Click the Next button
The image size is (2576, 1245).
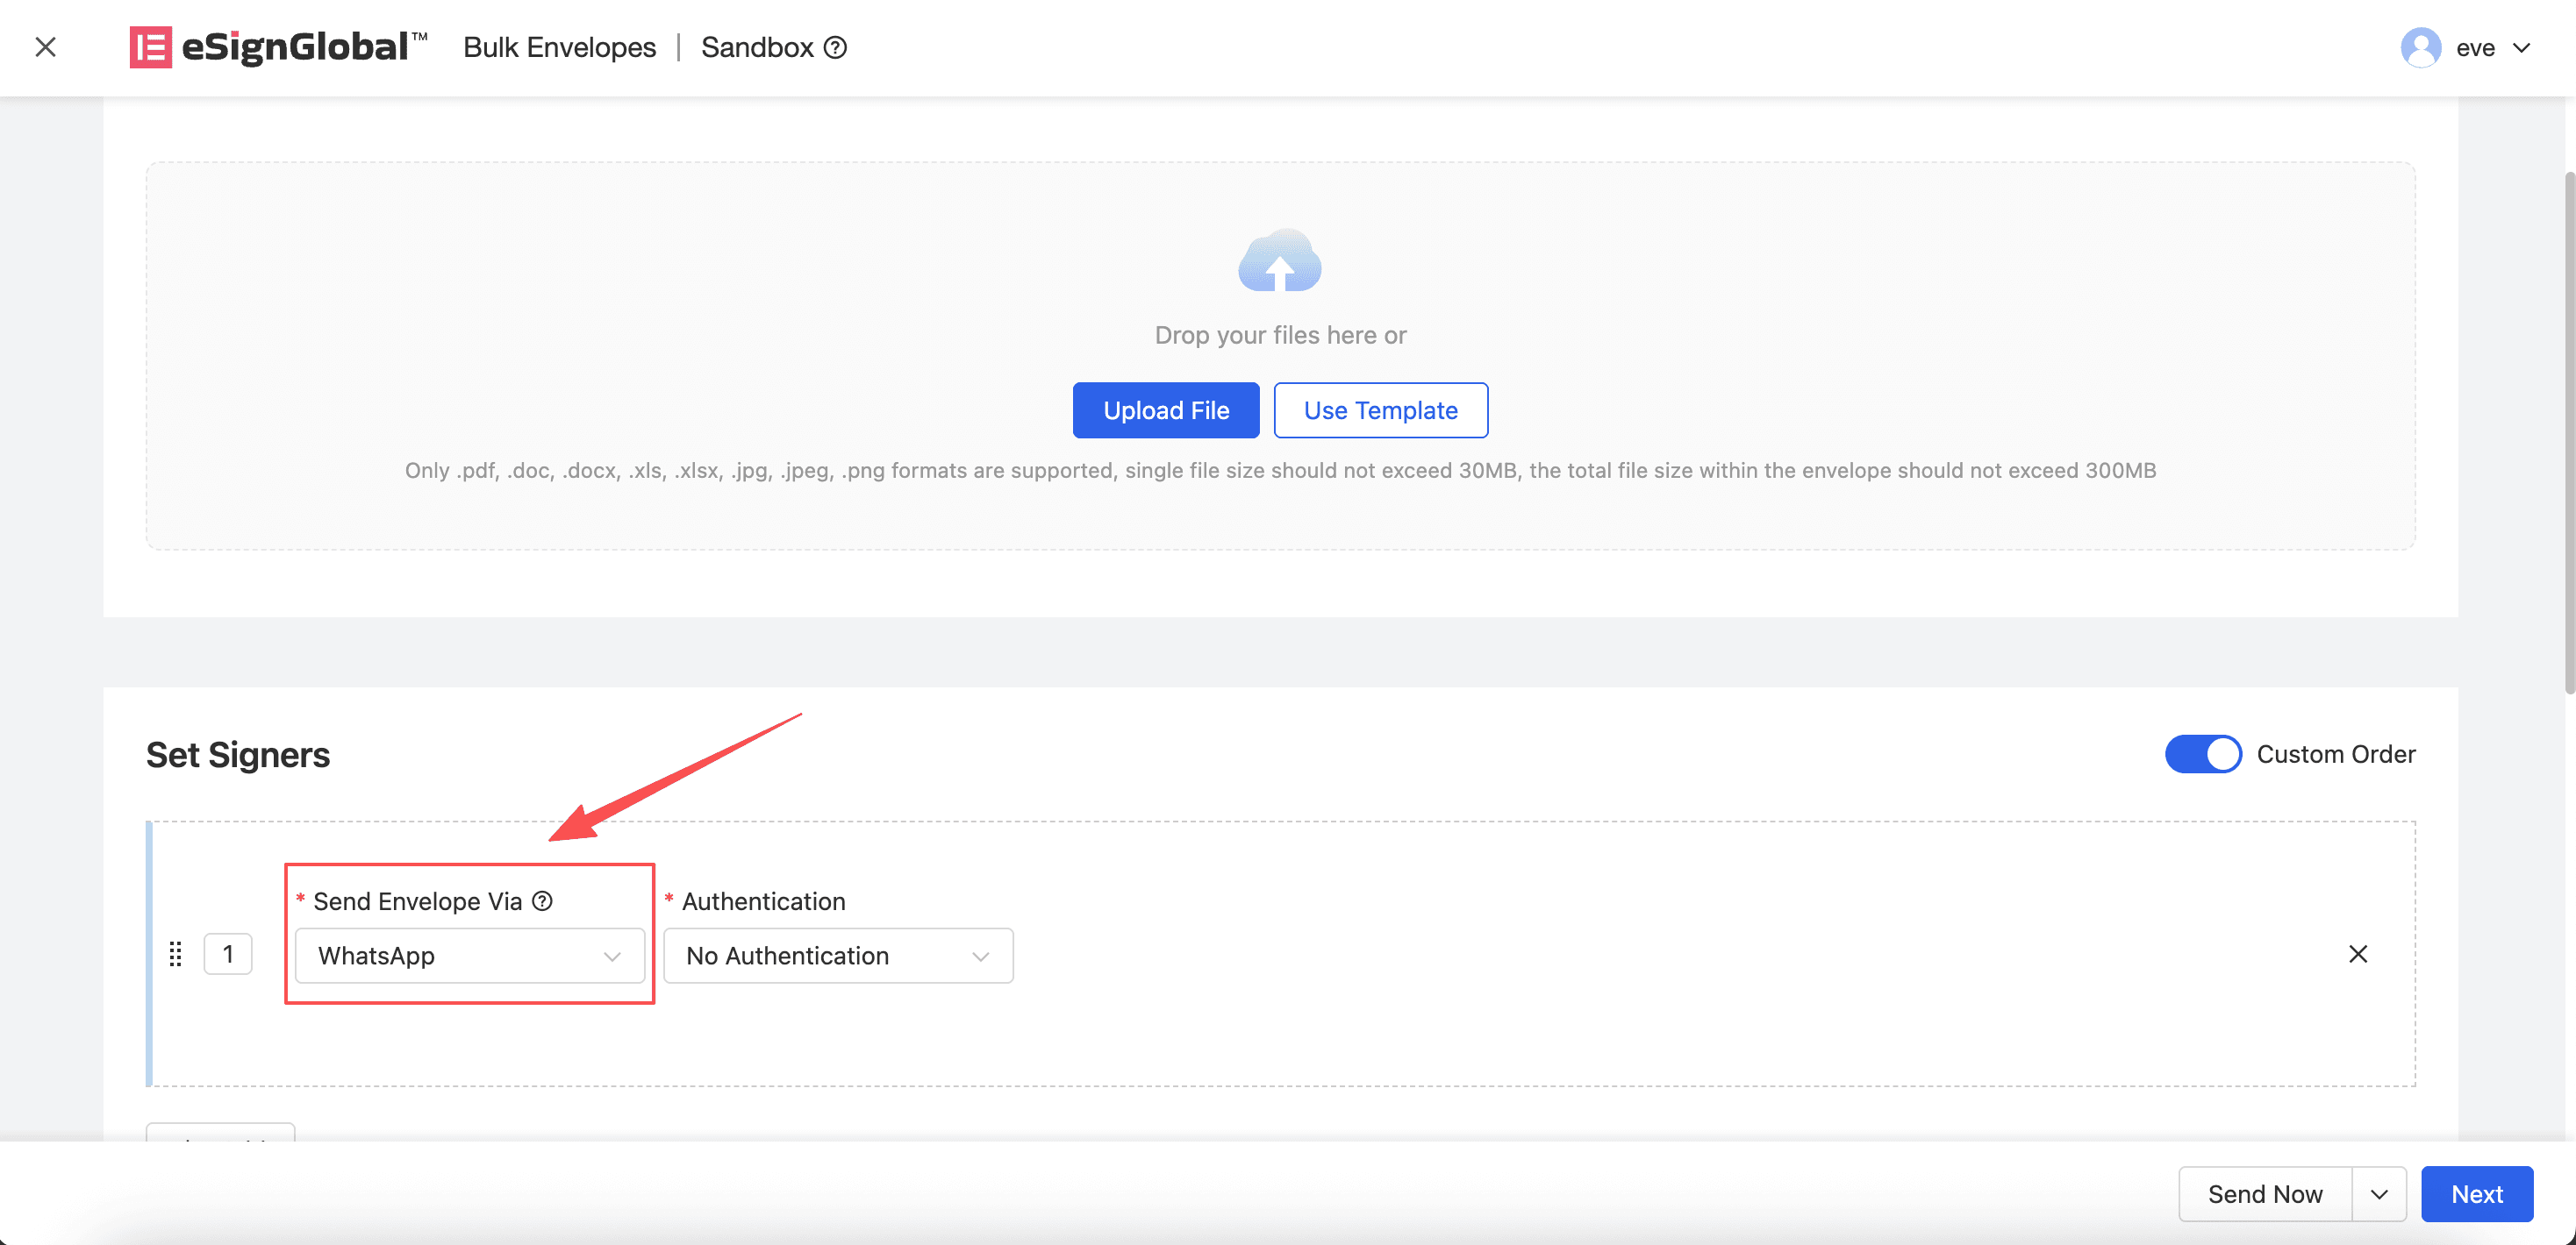pos(2476,1194)
